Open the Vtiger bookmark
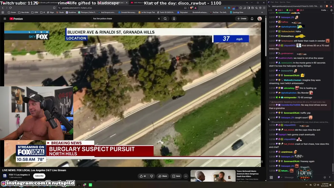334x188 pixels. (51, 12)
